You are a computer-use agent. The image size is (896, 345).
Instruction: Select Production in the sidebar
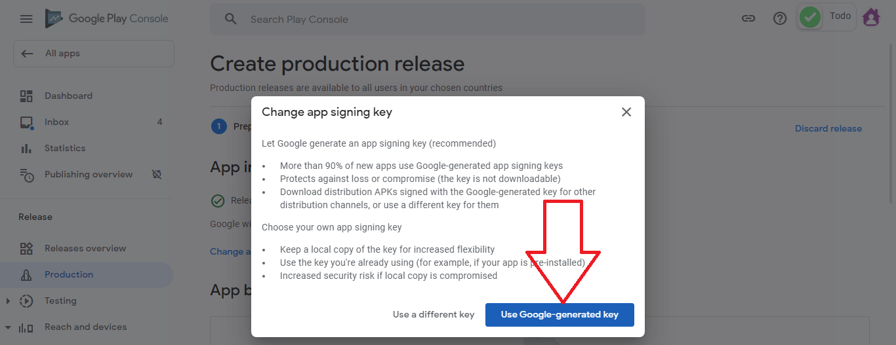[69, 275]
